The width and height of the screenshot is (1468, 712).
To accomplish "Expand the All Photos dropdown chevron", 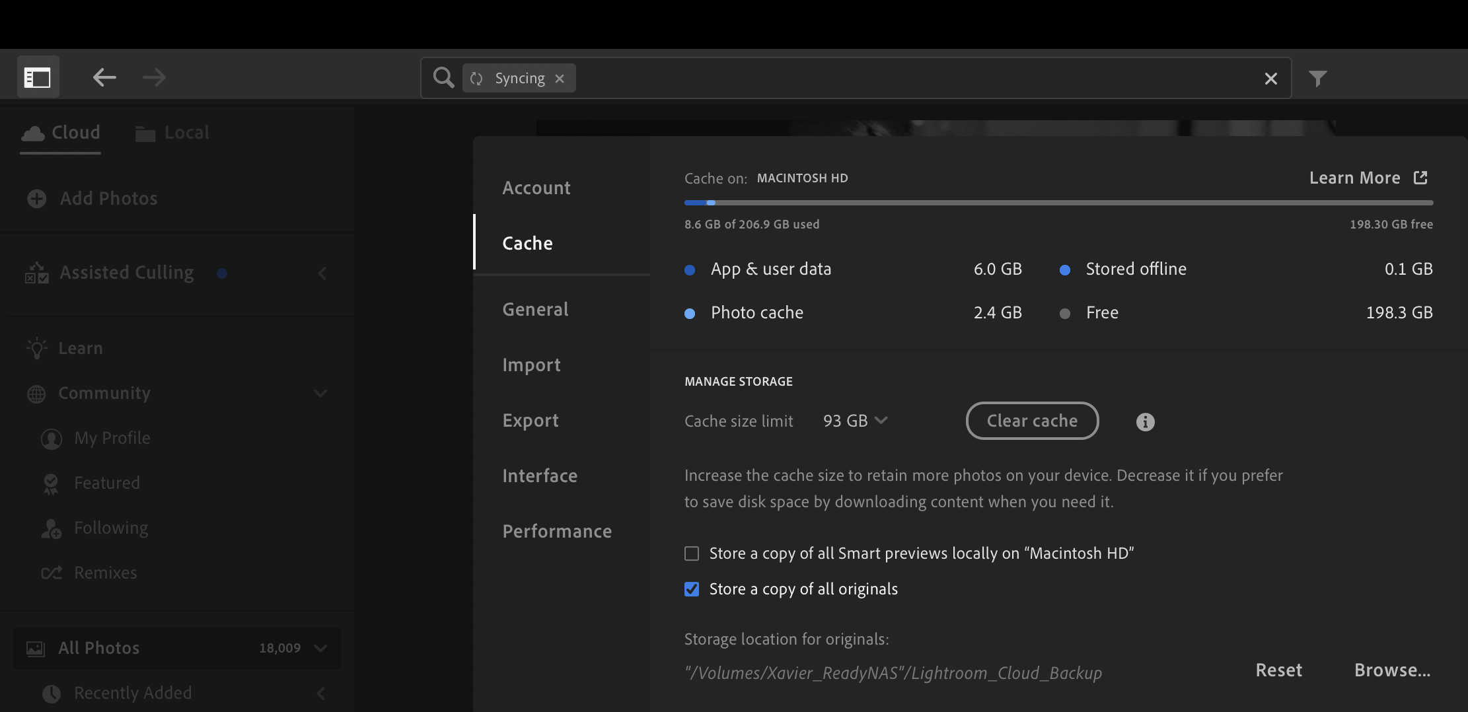I will coord(321,649).
